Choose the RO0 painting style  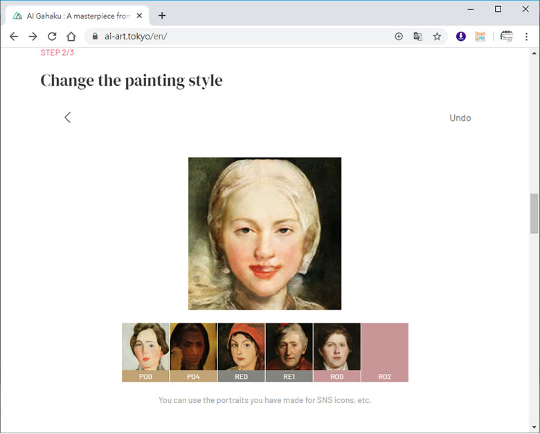[x=337, y=352]
